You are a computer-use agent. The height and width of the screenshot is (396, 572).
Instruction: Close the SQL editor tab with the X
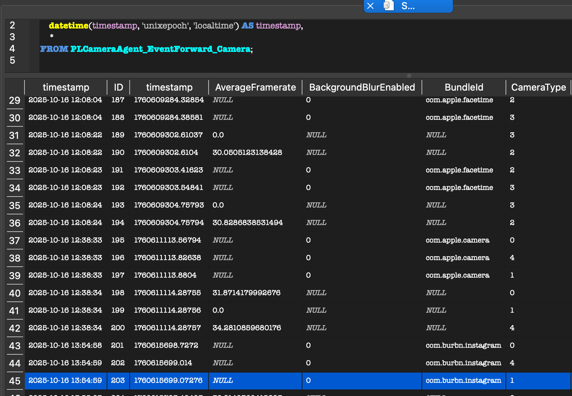pyautogui.click(x=370, y=6)
